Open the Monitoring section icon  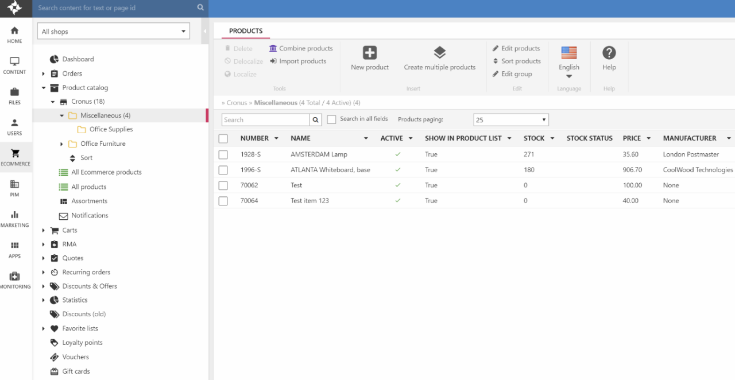(15, 280)
